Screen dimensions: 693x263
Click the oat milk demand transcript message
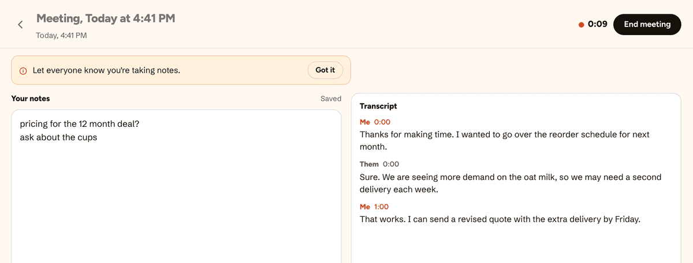pyautogui.click(x=511, y=183)
